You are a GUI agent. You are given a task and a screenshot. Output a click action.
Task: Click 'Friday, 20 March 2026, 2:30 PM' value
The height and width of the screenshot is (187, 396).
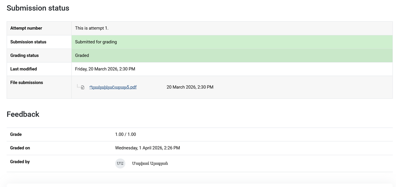105,69
